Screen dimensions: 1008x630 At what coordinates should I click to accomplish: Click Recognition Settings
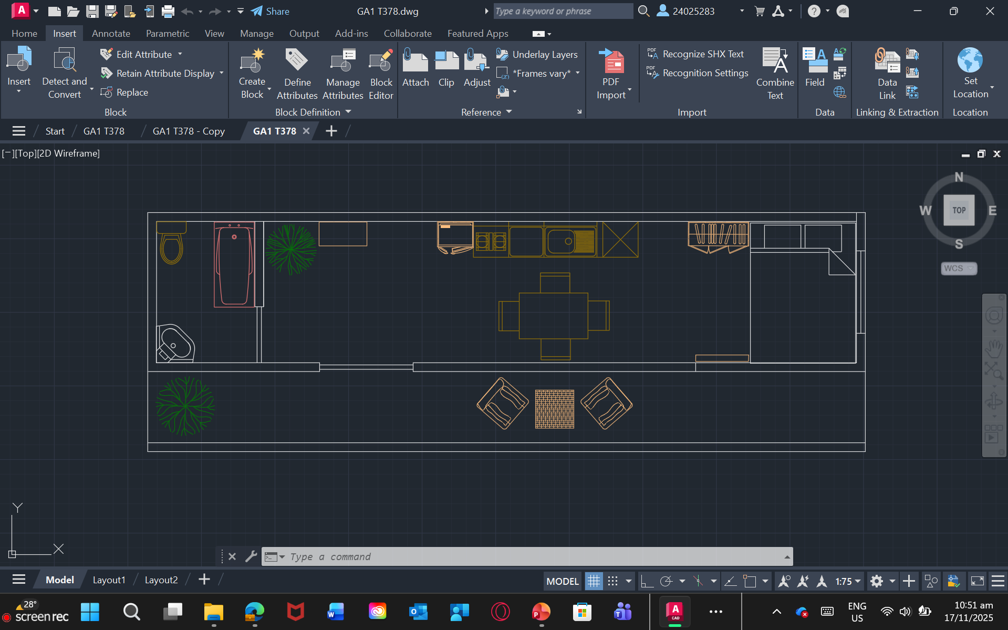pyautogui.click(x=705, y=73)
